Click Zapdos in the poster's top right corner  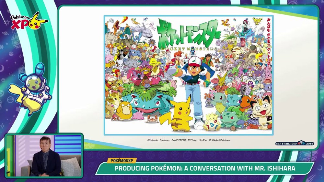click(x=257, y=21)
